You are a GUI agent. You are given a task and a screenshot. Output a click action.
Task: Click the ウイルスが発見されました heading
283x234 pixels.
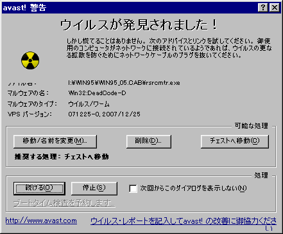[x=139, y=25]
